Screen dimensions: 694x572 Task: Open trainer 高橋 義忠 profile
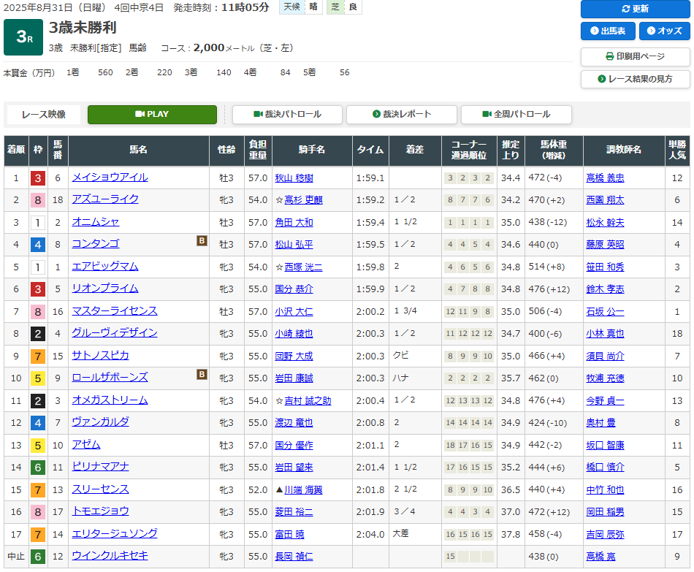(x=605, y=178)
